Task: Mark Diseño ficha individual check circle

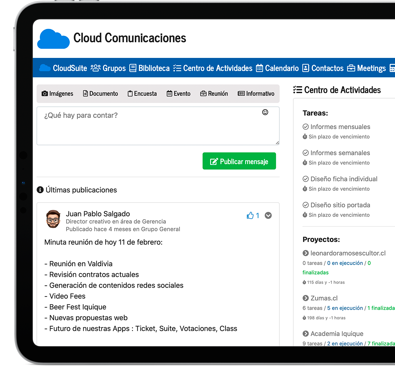Action: tap(305, 179)
